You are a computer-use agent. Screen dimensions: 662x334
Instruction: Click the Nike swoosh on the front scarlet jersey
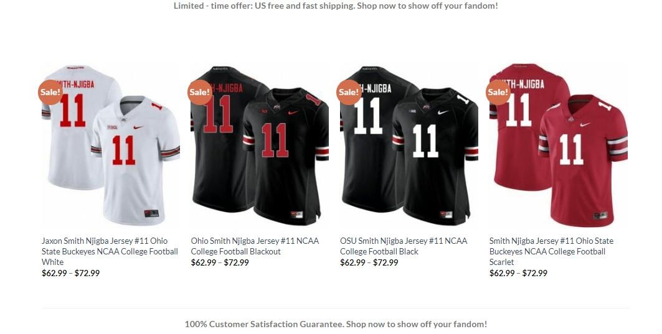585,124
